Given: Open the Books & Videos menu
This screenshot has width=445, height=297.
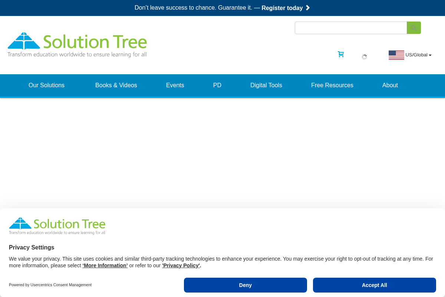Looking at the screenshot, I should point(116,85).
